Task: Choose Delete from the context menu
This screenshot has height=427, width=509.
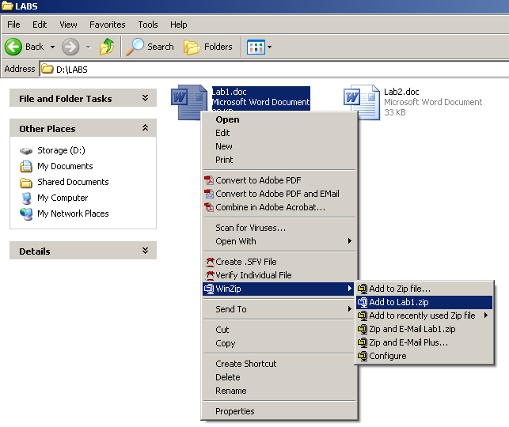Action: 279,377
